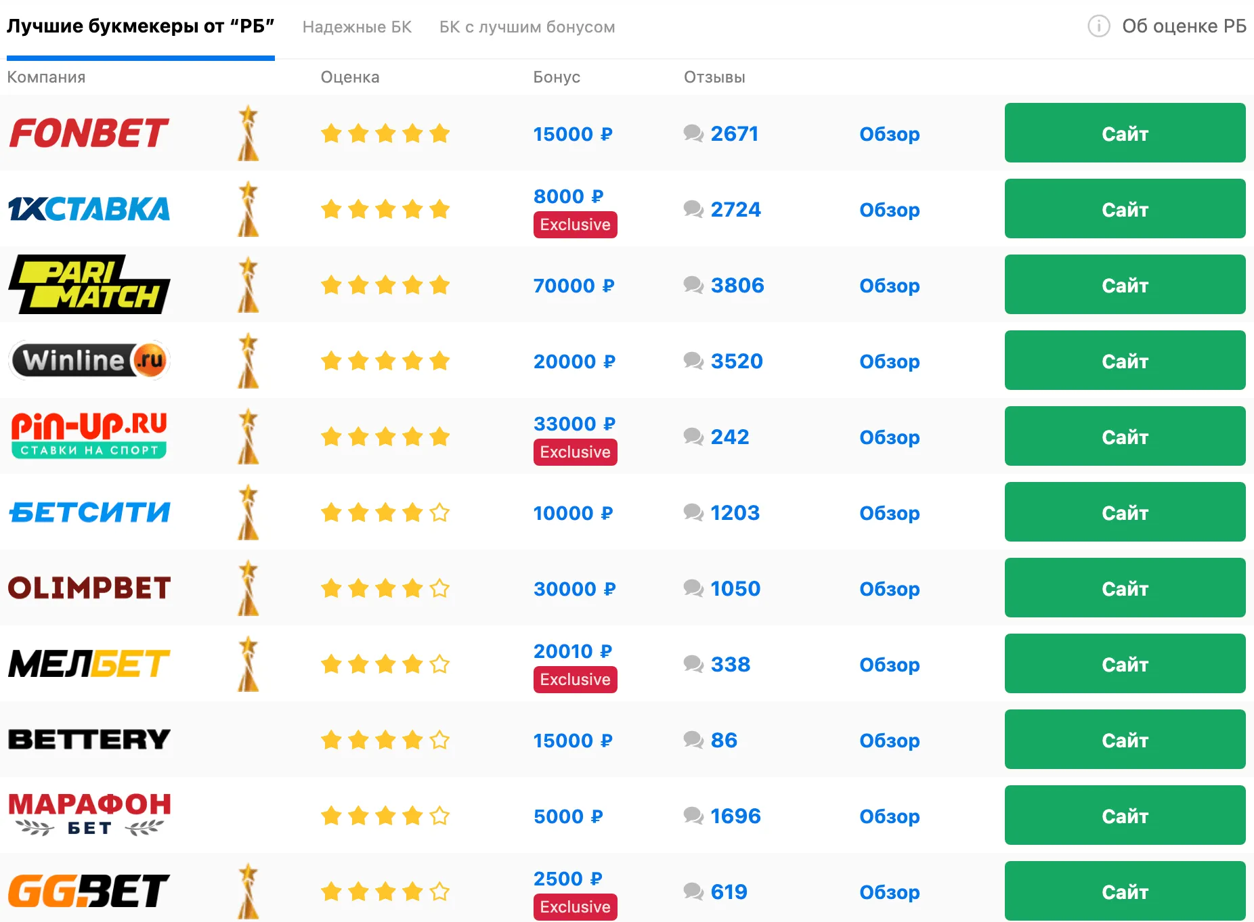Click the Winline 20000 ₽ bonus

pyautogui.click(x=574, y=361)
